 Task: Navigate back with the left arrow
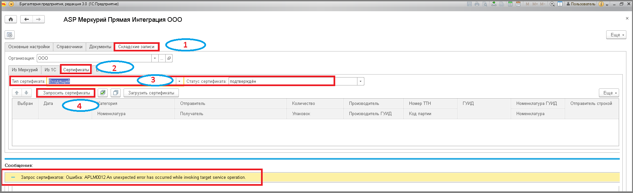pos(26,19)
